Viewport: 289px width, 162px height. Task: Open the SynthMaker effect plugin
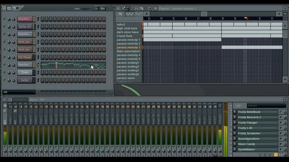257,149
